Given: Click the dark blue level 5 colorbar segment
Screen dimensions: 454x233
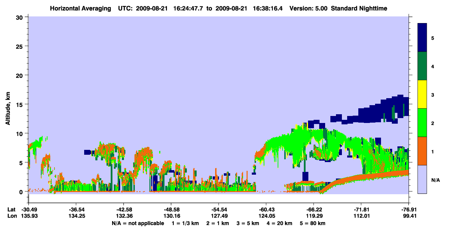Looking at the screenshot, I should (x=422, y=37).
